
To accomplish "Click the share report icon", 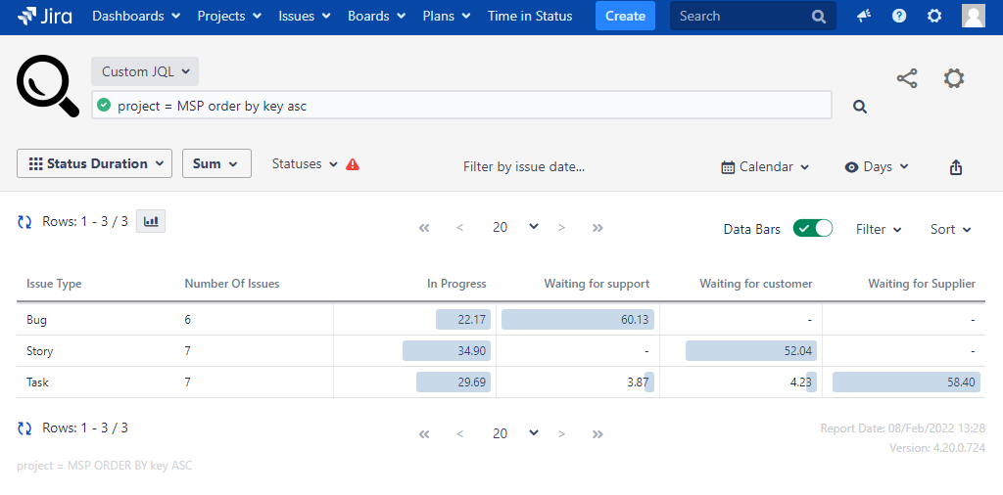I will (x=907, y=79).
